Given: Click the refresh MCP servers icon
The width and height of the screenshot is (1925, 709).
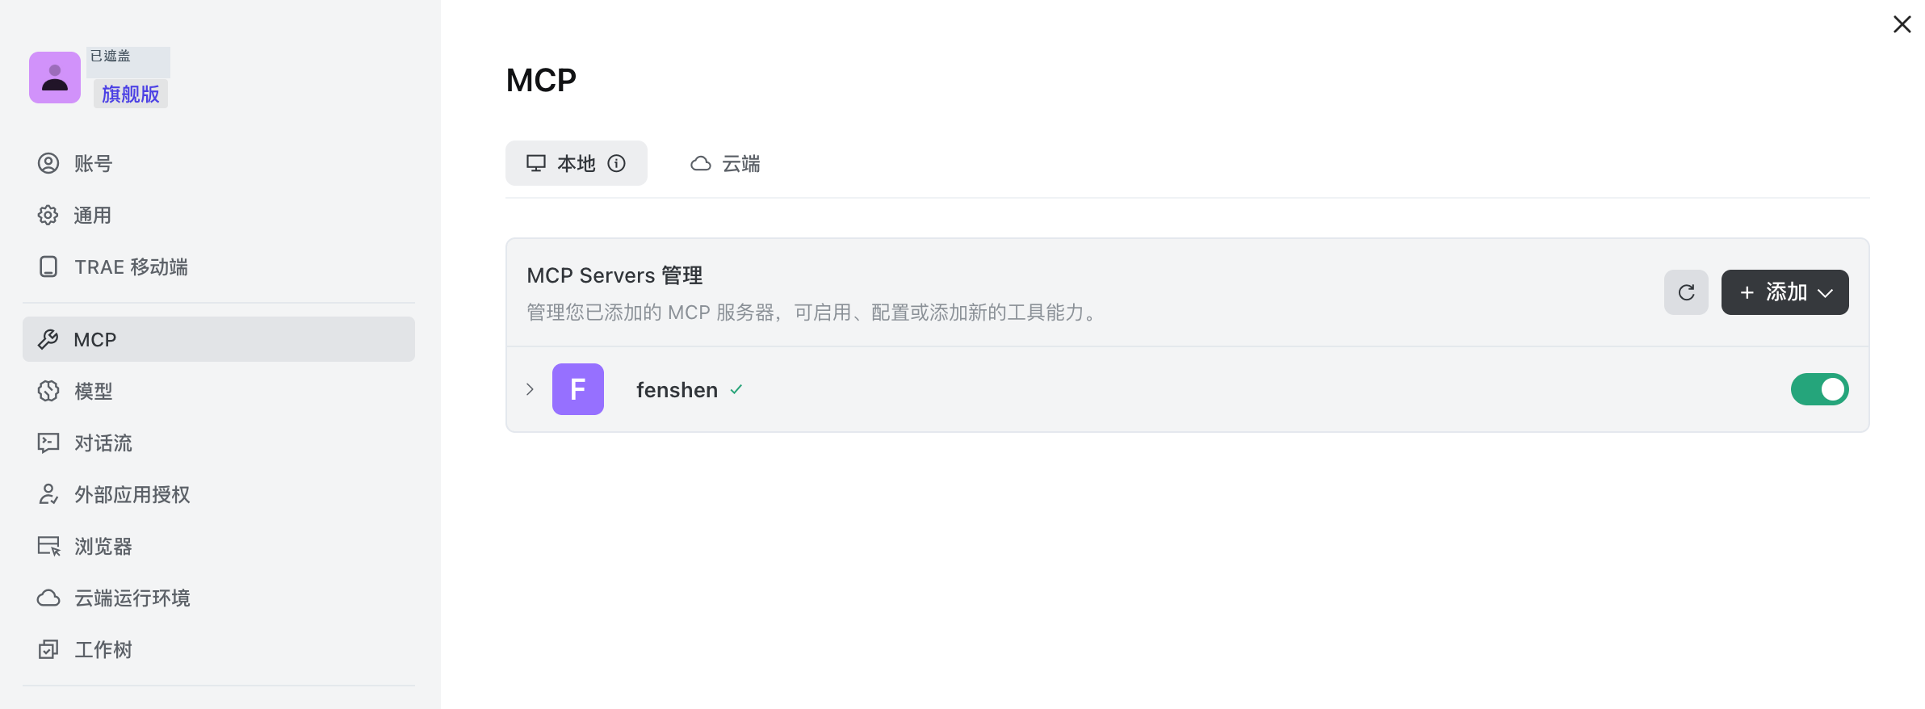Looking at the screenshot, I should pyautogui.click(x=1686, y=292).
